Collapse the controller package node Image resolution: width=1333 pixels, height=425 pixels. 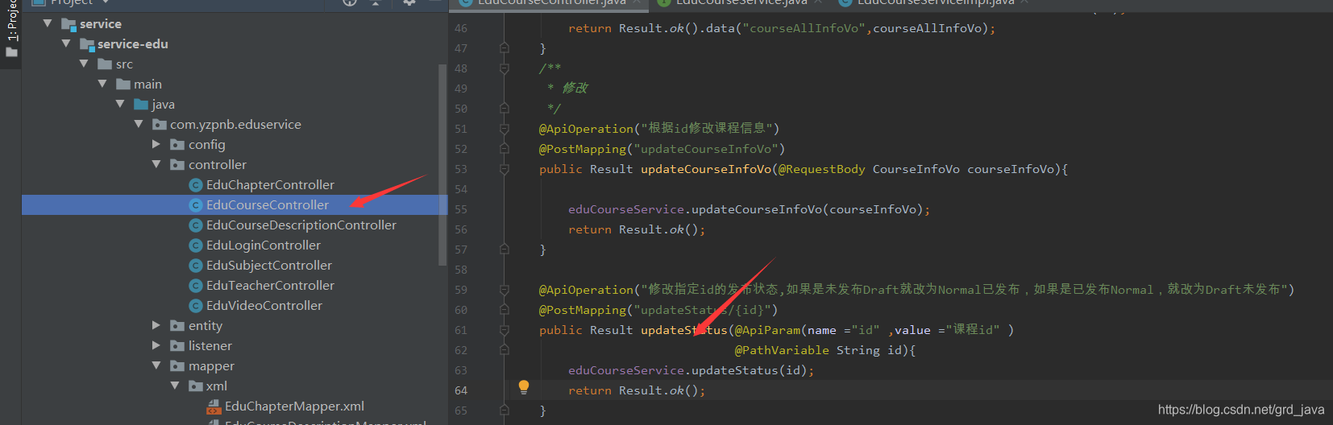(156, 165)
